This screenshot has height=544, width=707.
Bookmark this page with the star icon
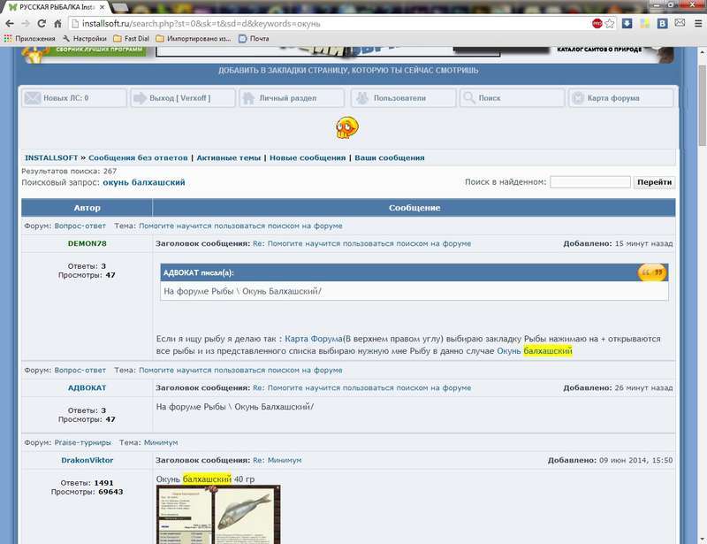(610, 24)
